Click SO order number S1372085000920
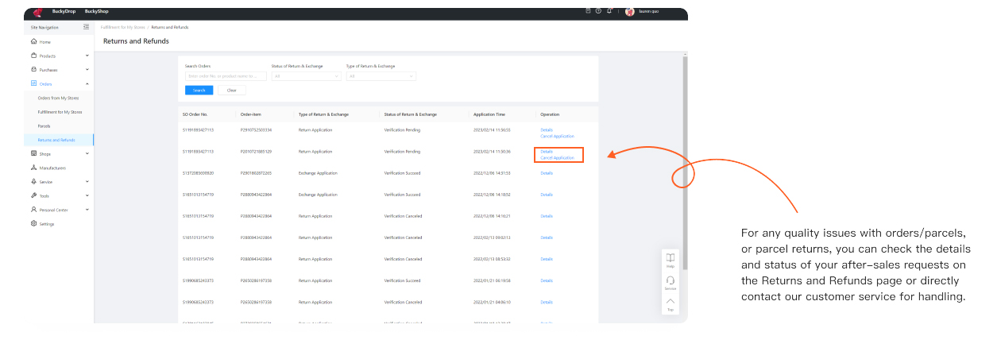Screen dimensions: 1001x363 click(199, 172)
